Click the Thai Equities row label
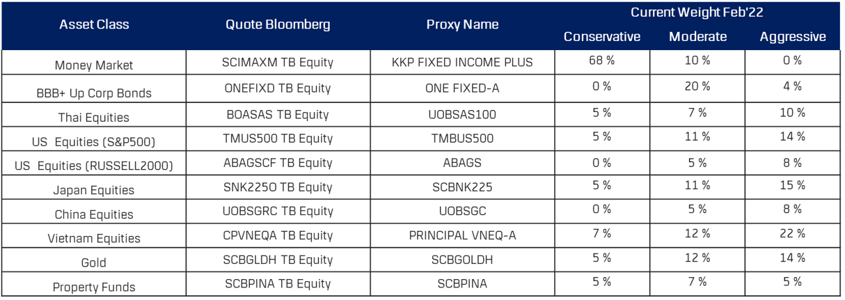Screen dimensions: 845x300 94,117
